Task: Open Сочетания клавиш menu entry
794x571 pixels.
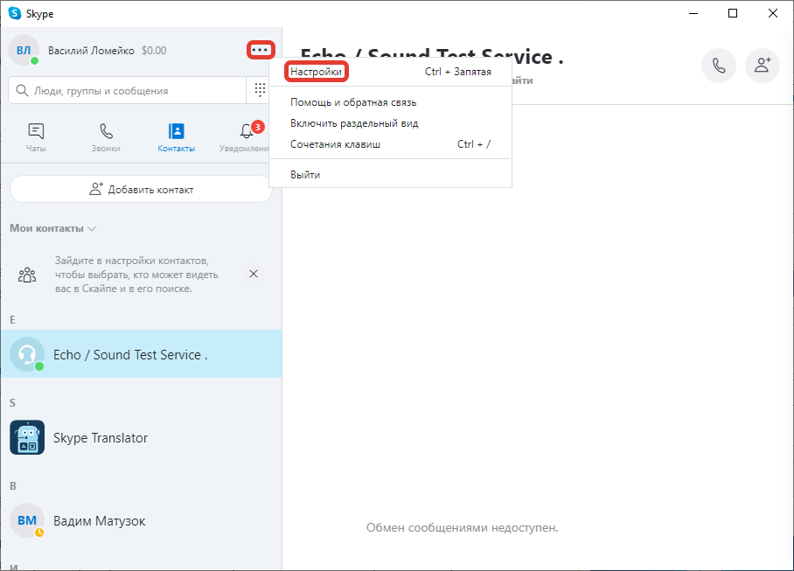Action: click(x=335, y=144)
